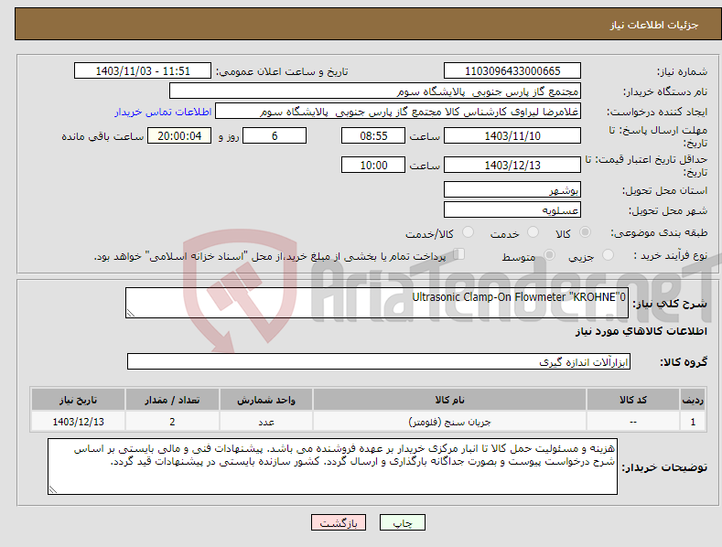Click the تعداد / مقدار column header
Image resolution: width=722 pixels, height=547 pixels.
pyautogui.click(x=172, y=400)
